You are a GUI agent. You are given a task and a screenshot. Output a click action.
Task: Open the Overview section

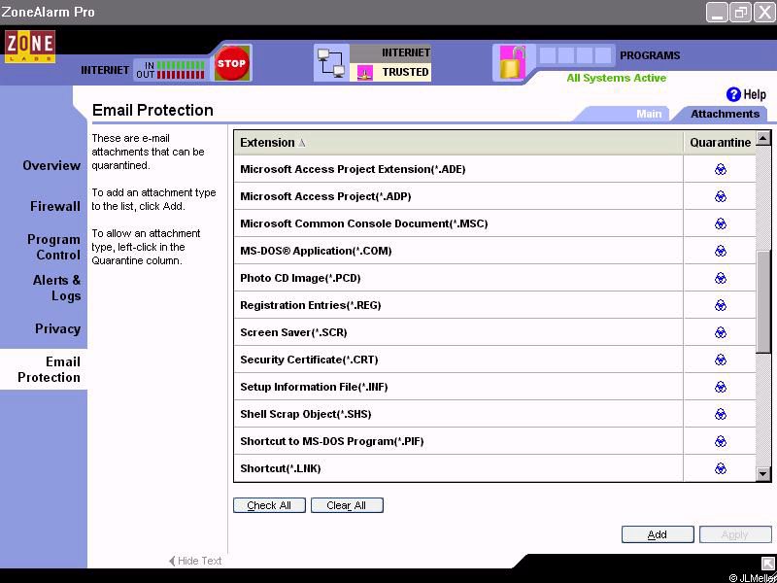point(51,165)
